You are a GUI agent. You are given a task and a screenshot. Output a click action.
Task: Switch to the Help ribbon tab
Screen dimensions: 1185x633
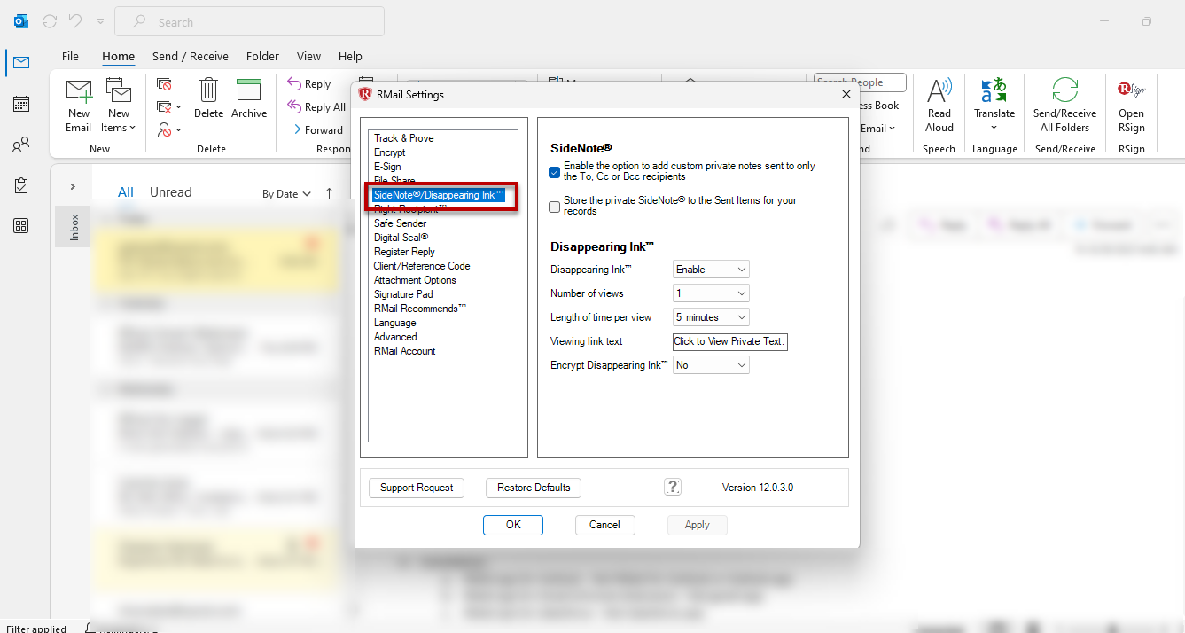(350, 56)
